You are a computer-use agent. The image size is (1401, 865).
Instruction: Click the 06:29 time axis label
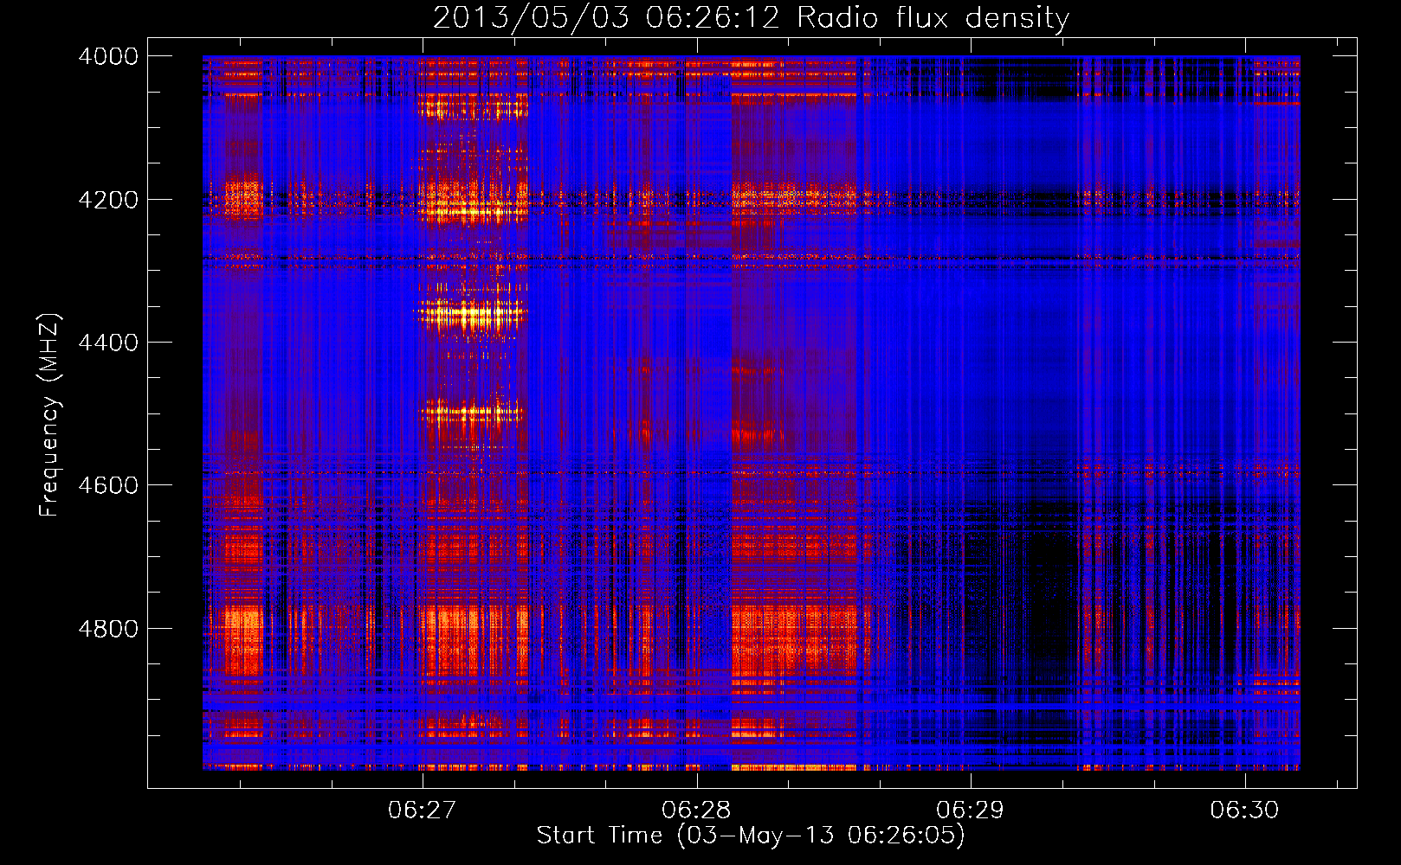(971, 811)
